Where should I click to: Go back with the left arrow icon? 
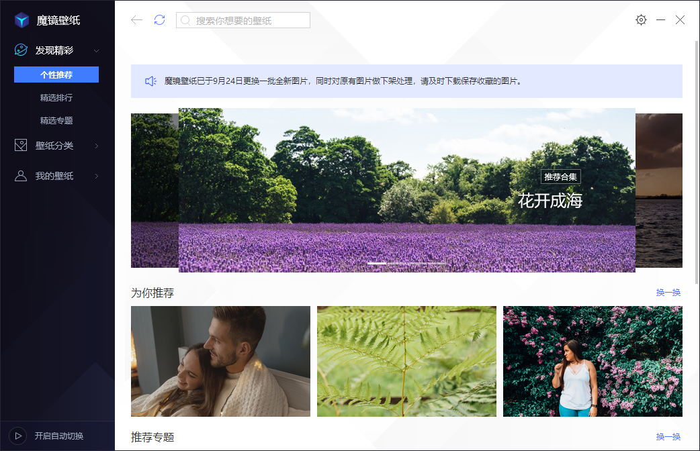pos(136,20)
